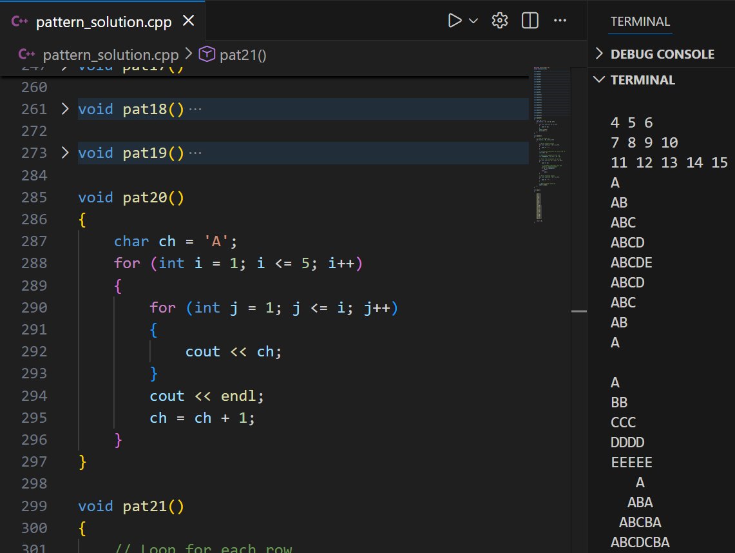Switch to TERMINAL panel tab
The width and height of the screenshot is (735, 553).
tap(640, 21)
